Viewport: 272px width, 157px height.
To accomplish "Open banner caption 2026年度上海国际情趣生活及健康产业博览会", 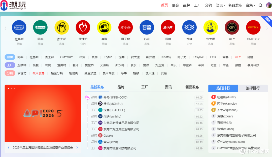I will 43,147.
